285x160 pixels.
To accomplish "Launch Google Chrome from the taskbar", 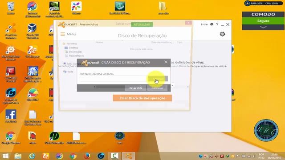I will click(x=73, y=156).
